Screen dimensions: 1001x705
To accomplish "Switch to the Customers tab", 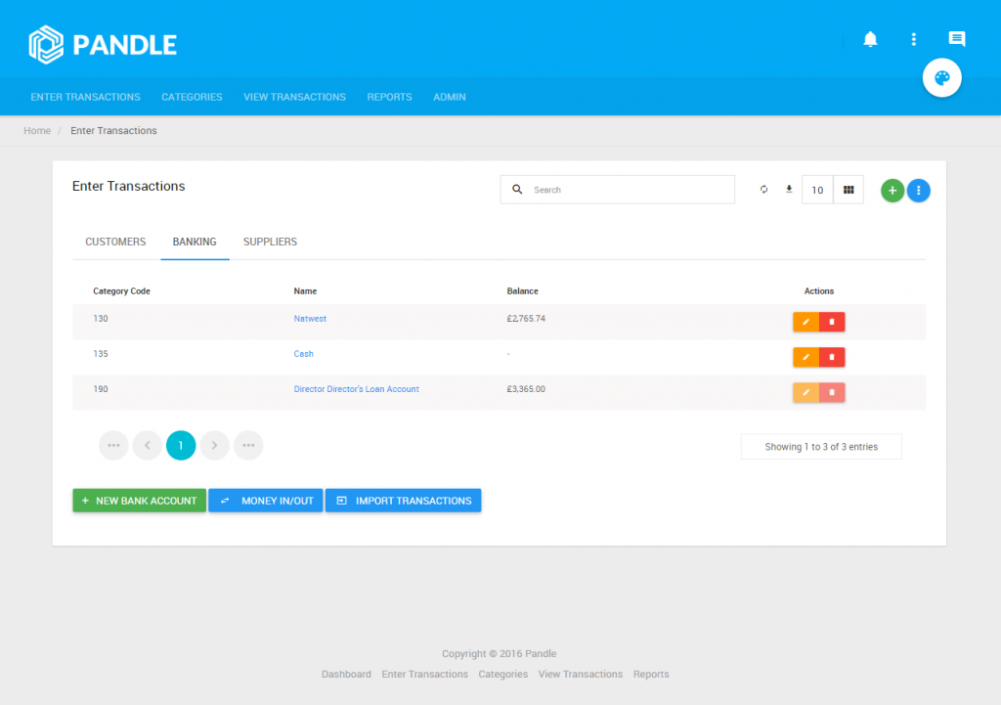I will (115, 242).
